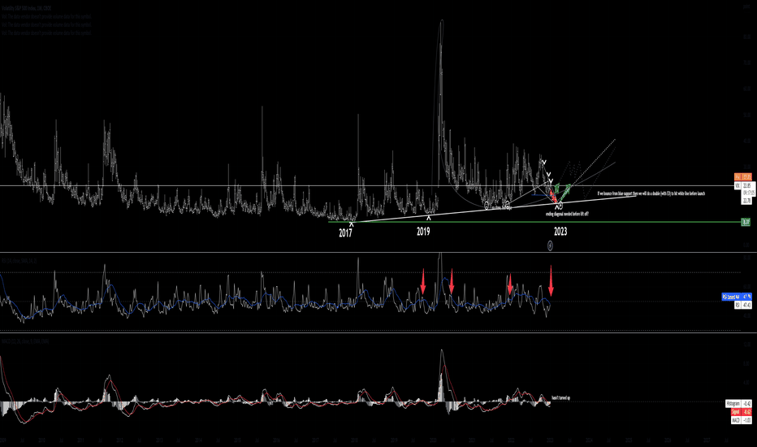Click the Histogram value label
The height and width of the screenshot is (447, 757).
coord(738,403)
